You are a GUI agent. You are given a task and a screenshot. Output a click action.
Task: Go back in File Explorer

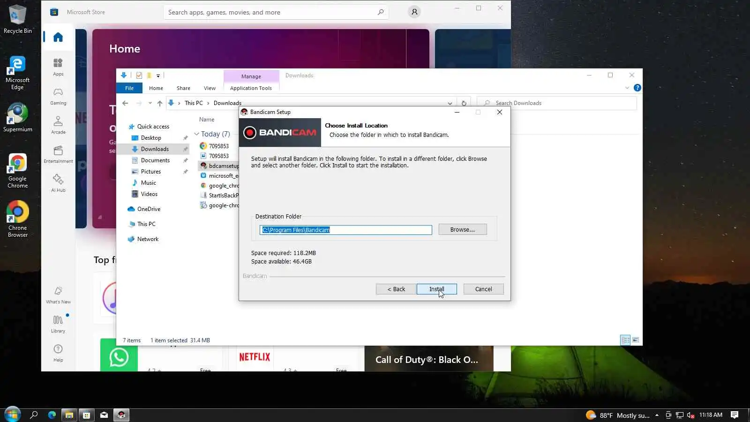(x=125, y=103)
